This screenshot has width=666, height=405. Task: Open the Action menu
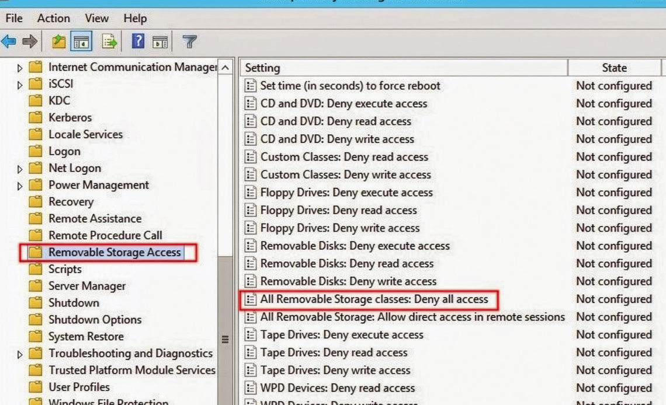pos(53,18)
